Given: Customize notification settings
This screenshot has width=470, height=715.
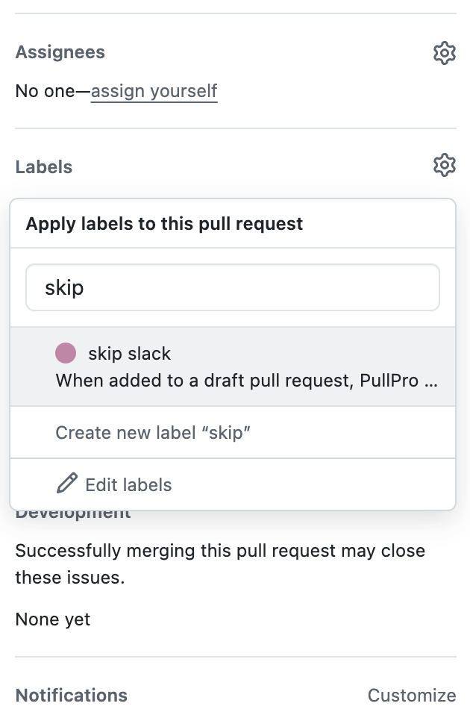Looking at the screenshot, I should 411,696.
